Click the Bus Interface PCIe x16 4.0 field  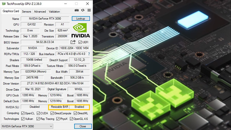coord(71,54)
